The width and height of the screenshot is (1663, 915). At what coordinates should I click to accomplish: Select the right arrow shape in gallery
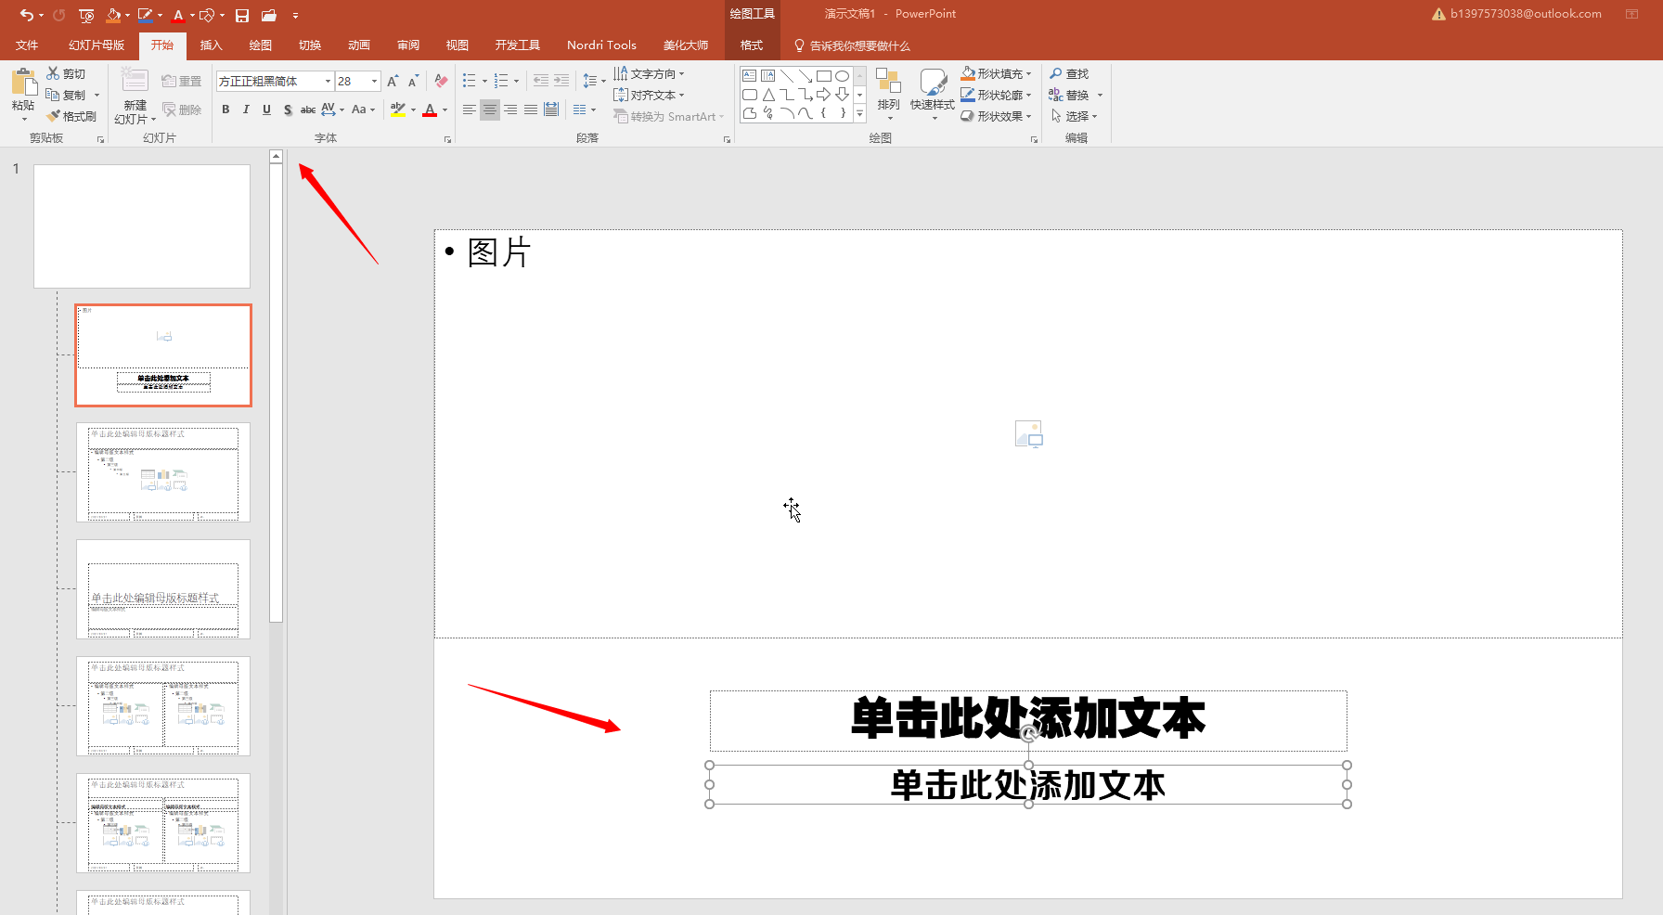(823, 95)
